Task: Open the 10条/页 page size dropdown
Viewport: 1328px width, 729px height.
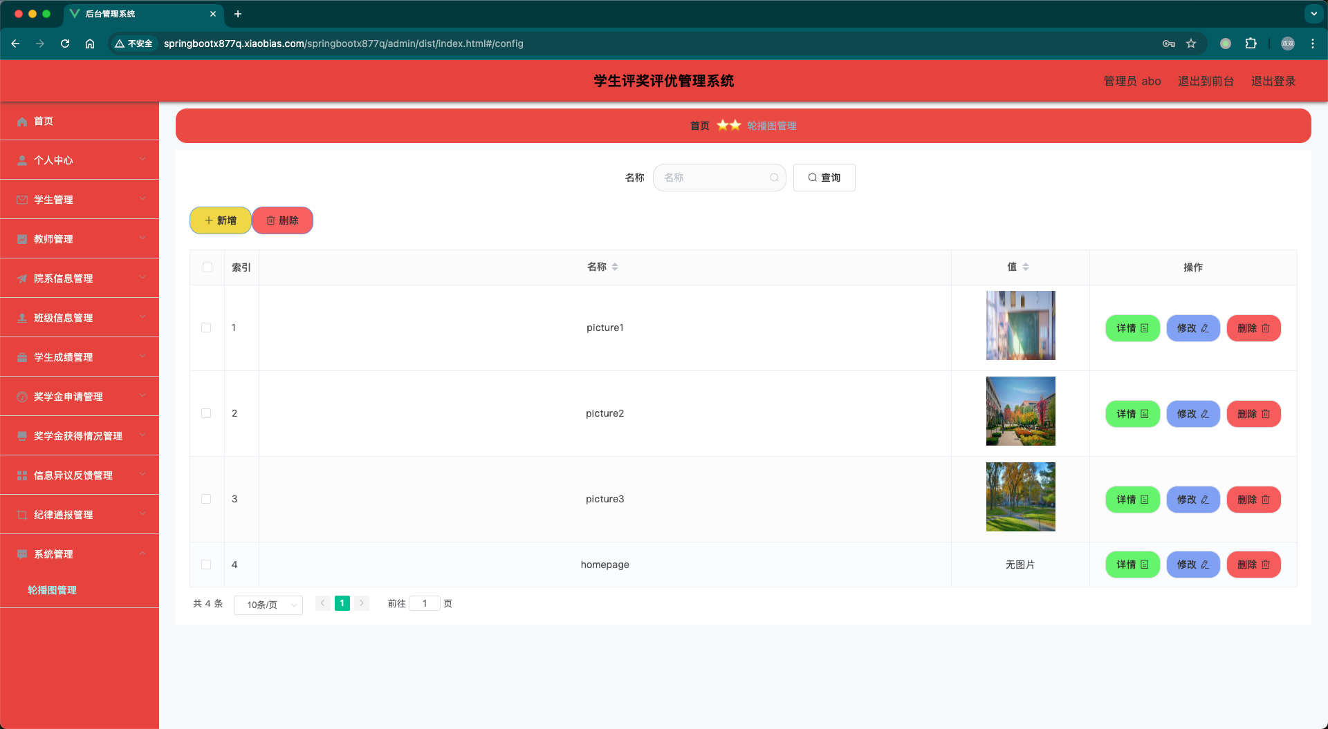Action: pyautogui.click(x=268, y=605)
